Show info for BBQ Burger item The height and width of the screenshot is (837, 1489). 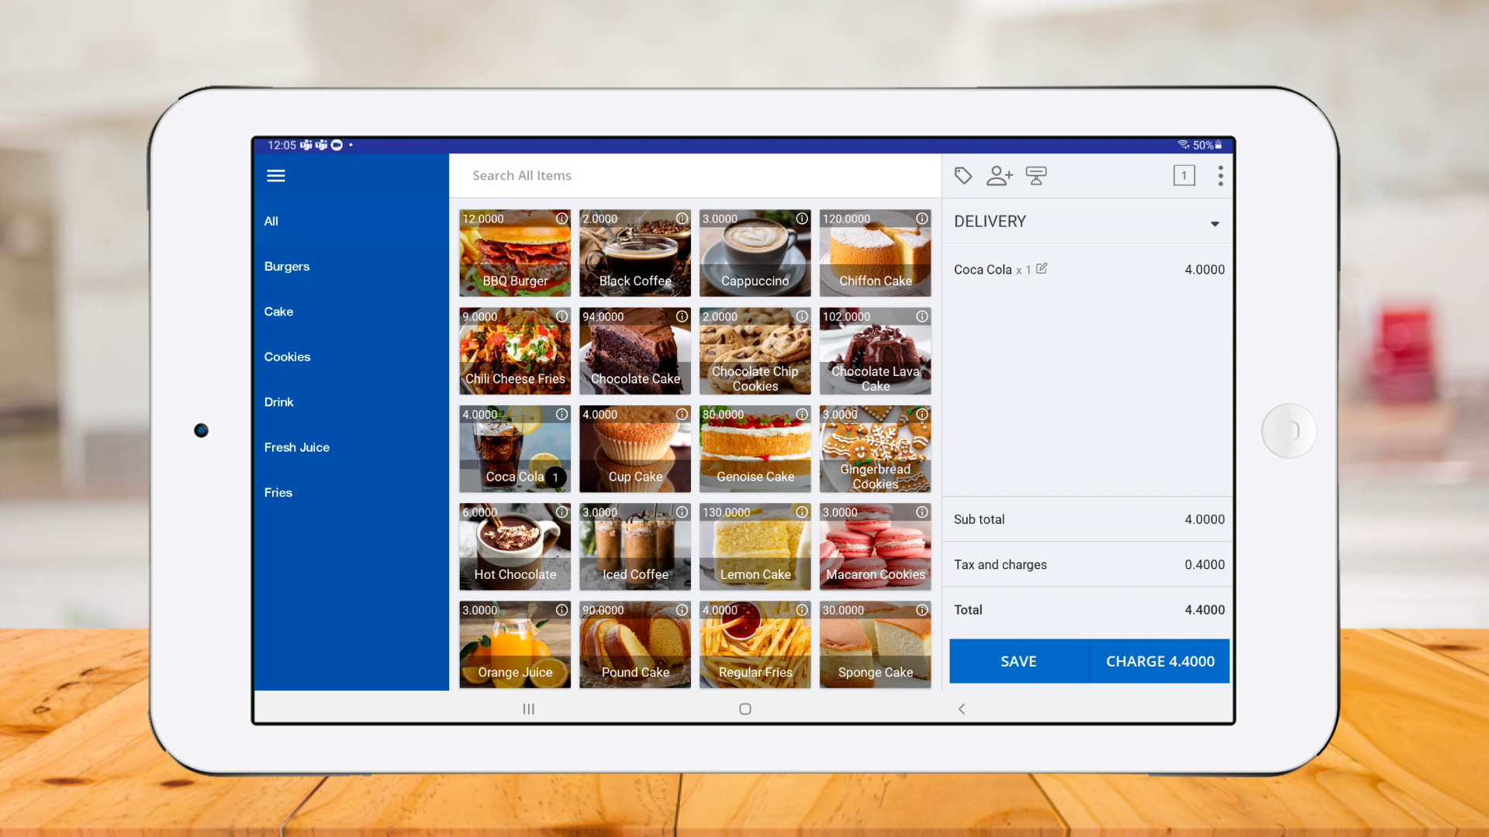point(561,219)
